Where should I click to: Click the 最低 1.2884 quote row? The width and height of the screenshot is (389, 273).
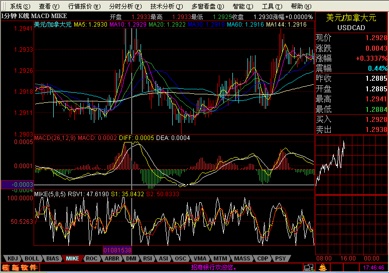pyautogui.click(x=351, y=109)
